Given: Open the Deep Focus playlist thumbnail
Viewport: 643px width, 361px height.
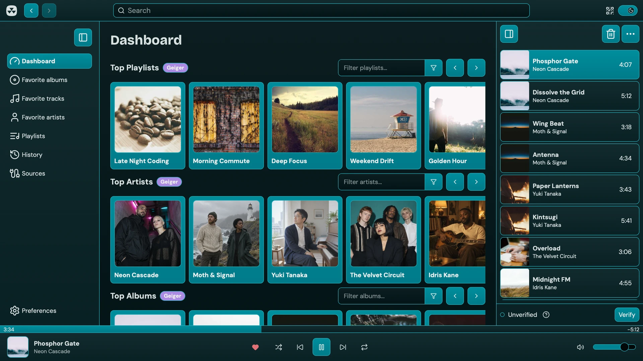Looking at the screenshot, I should point(305,119).
